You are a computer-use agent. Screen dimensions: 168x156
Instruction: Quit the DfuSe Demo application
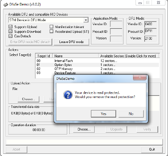[x=152, y=149]
